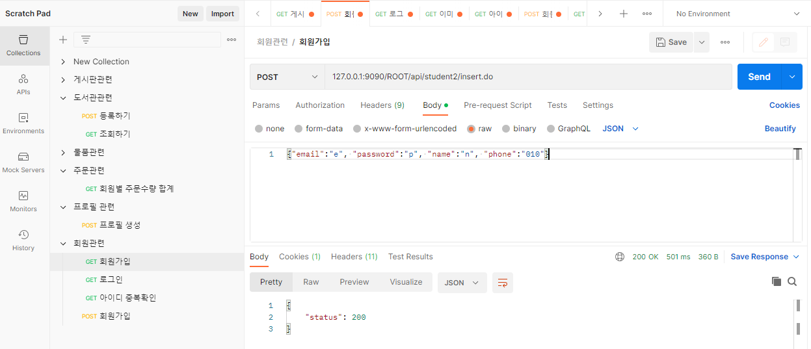Open the Mock Servers sidebar panel
Screen dimensions: 811x349
click(23, 162)
